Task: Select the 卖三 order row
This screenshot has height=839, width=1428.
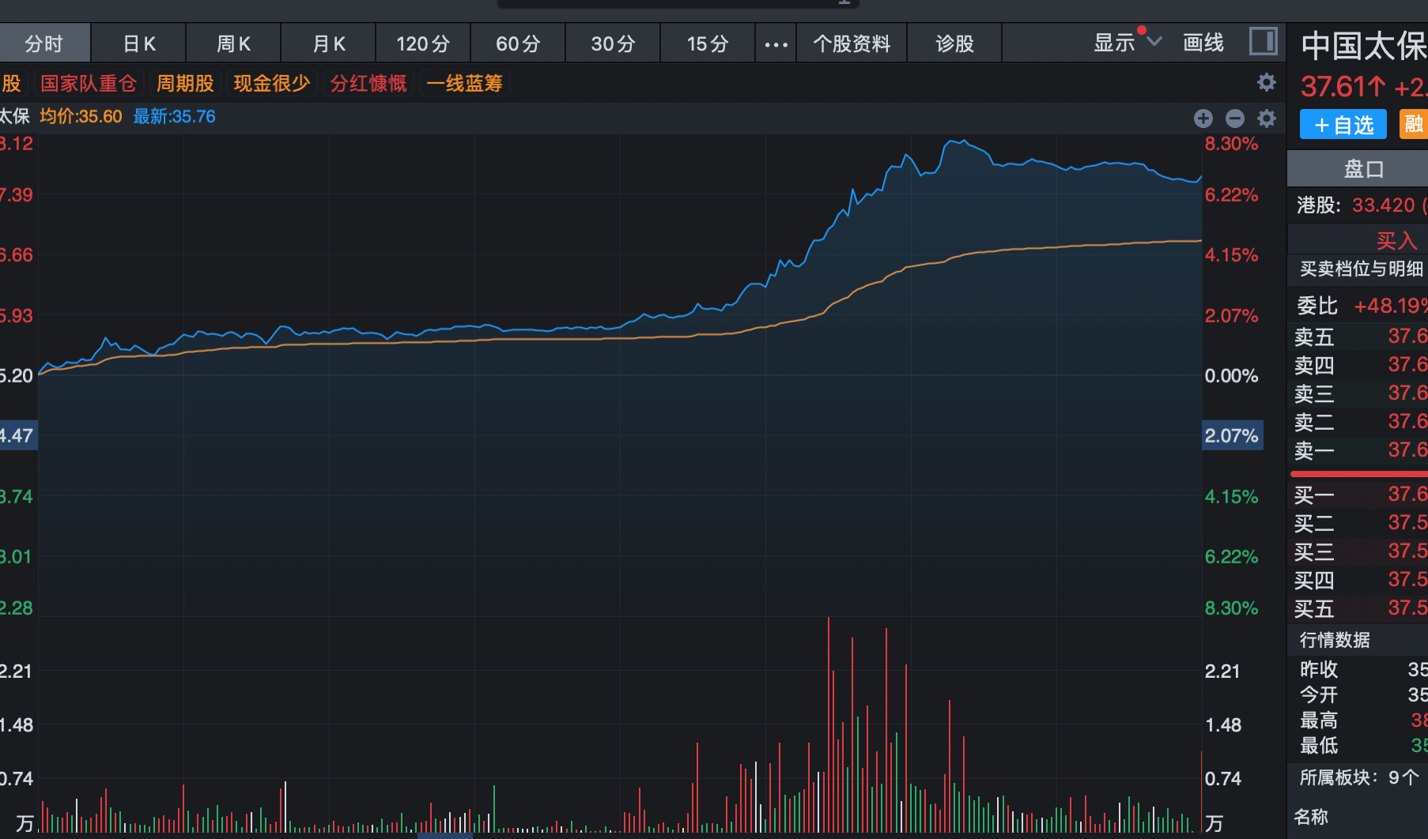Action: (x=1358, y=393)
